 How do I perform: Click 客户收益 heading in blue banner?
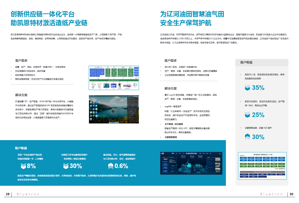(21, 148)
